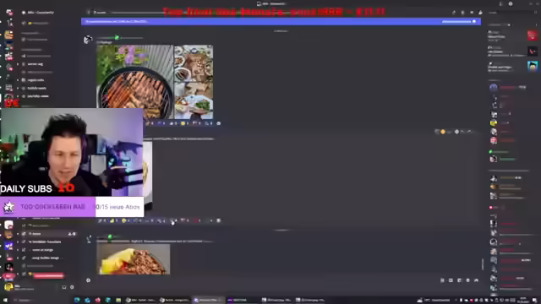Launch Microsoft Edge from the taskbar
Image resolution: width=541 pixels, height=304 pixels.
coord(77,300)
